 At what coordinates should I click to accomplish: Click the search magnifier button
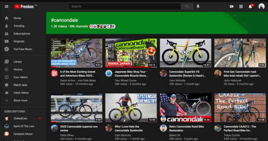click(187, 6)
